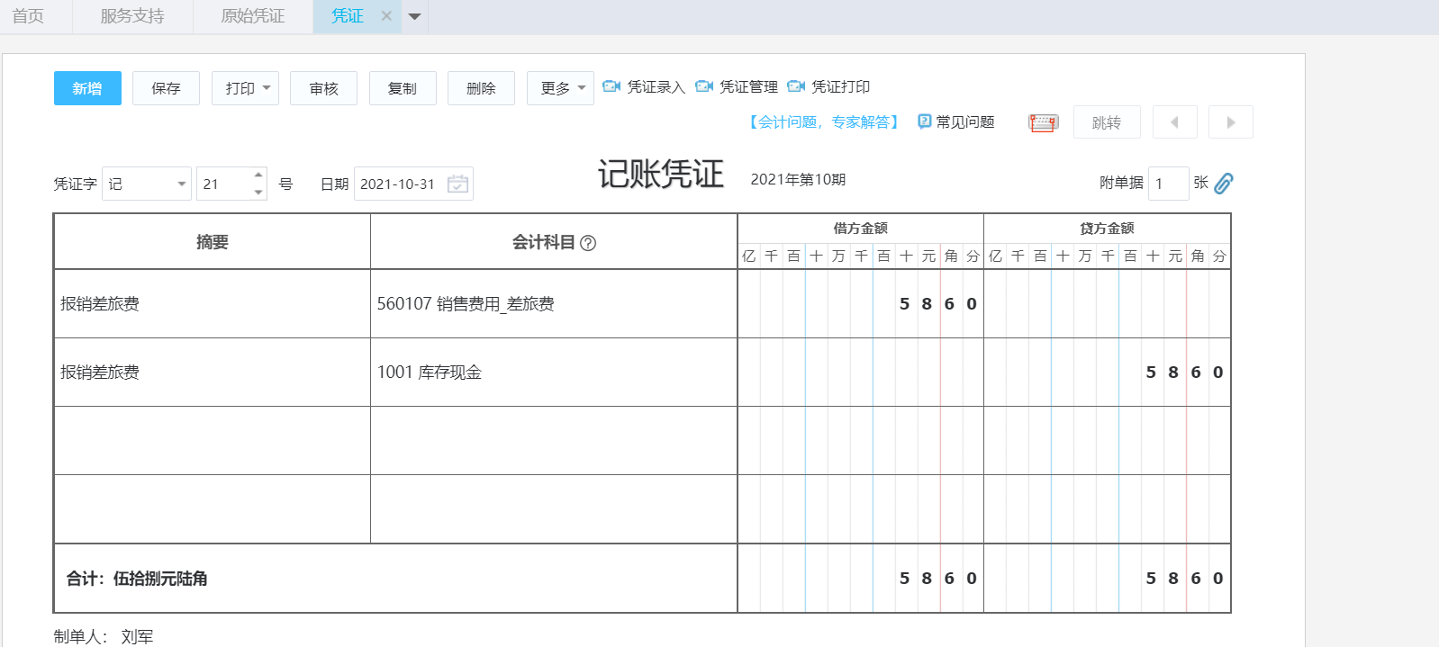Image resolution: width=1439 pixels, height=647 pixels.
Task: Click the help icon beside 会计科目
Action: pyautogui.click(x=588, y=243)
